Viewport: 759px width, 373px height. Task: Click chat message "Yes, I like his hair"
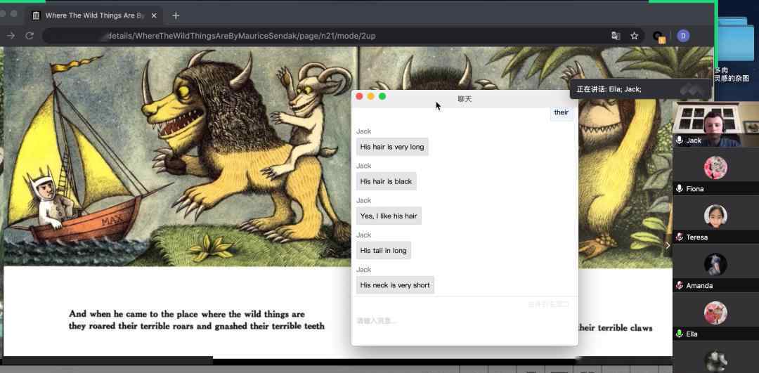tap(389, 216)
